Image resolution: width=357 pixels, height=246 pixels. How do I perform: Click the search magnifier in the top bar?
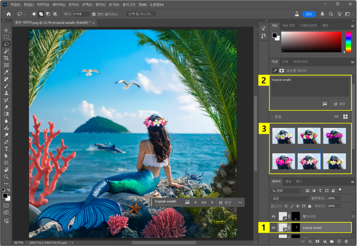click(x=331, y=14)
